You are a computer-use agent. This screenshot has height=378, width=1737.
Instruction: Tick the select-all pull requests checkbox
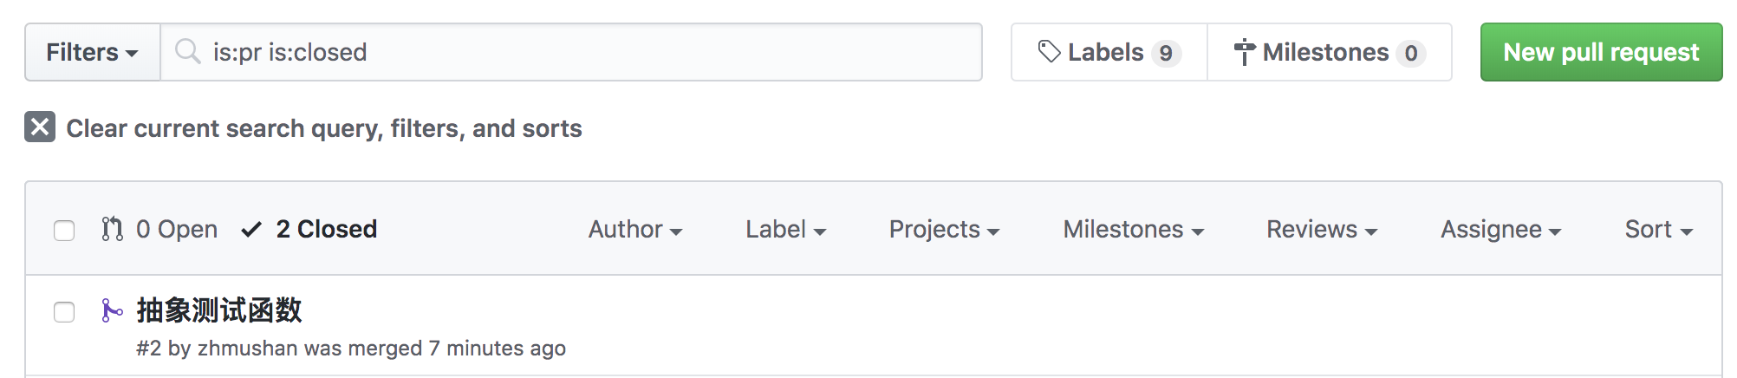coord(64,230)
